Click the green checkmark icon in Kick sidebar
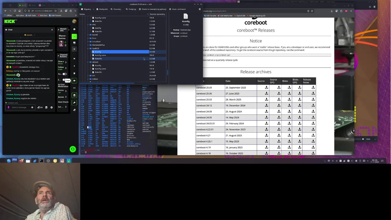Image resolution: width=391 pixels, height=220 pixels. pos(74,36)
